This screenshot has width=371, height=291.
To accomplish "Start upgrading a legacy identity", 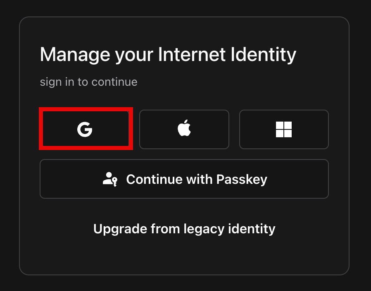I will (x=184, y=228).
